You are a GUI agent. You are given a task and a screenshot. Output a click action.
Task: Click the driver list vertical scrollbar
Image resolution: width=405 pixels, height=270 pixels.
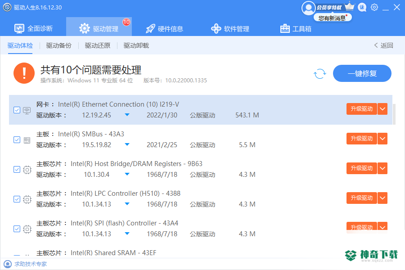(394, 114)
